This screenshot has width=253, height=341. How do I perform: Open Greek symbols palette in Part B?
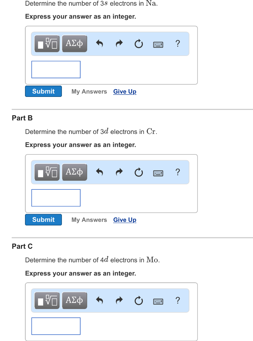click(75, 172)
